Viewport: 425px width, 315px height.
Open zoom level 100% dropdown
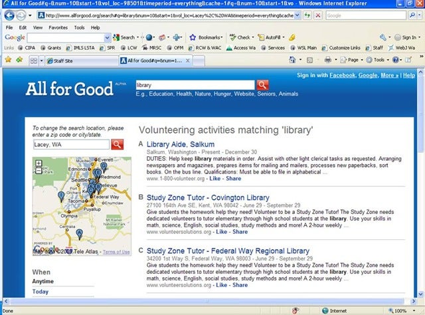coord(414,310)
